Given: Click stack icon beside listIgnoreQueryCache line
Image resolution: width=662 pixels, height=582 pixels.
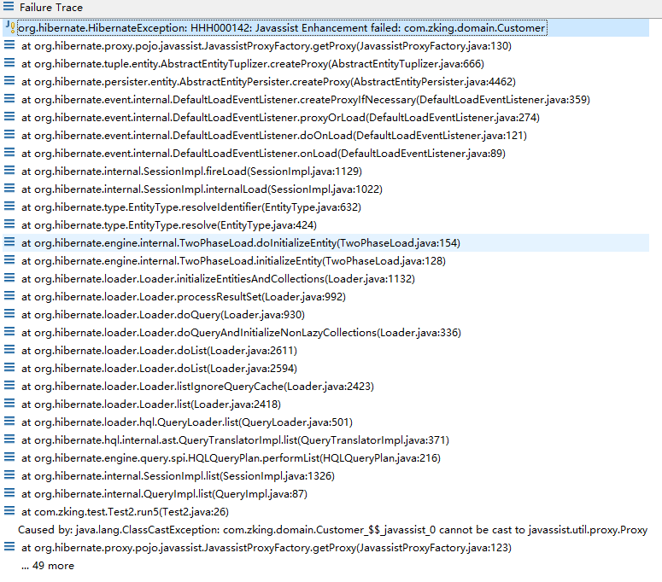Looking at the screenshot, I should click(9, 386).
